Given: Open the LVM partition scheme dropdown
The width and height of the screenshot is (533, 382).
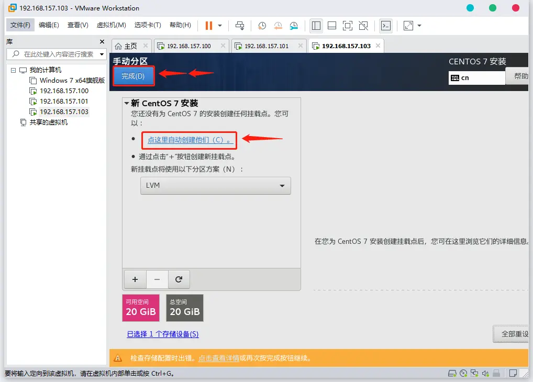Looking at the screenshot, I should pyautogui.click(x=216, y=186).
